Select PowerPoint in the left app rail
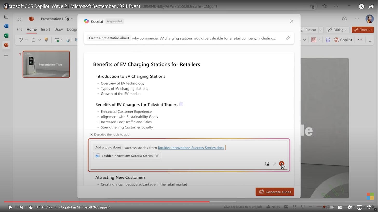The height and width of the screenshot is (212, 378). [x=6, y=45]
